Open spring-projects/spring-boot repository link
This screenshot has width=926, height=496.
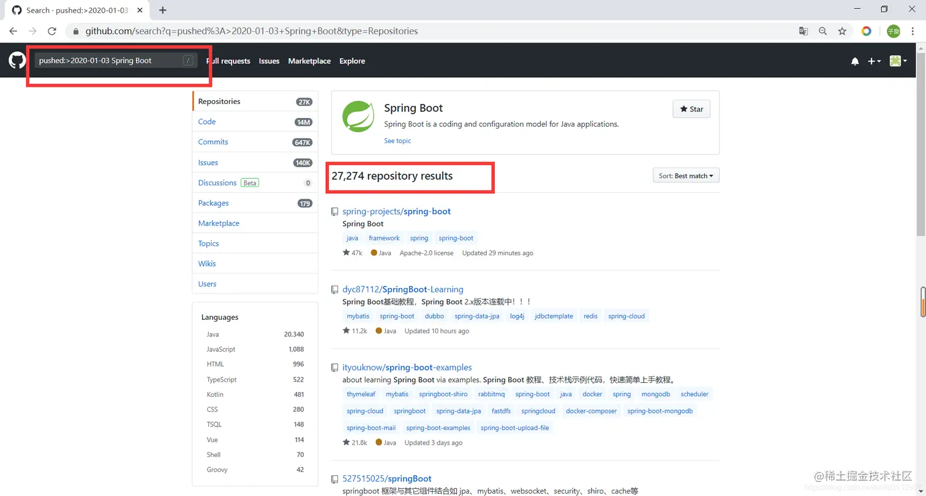coord(396,212)
